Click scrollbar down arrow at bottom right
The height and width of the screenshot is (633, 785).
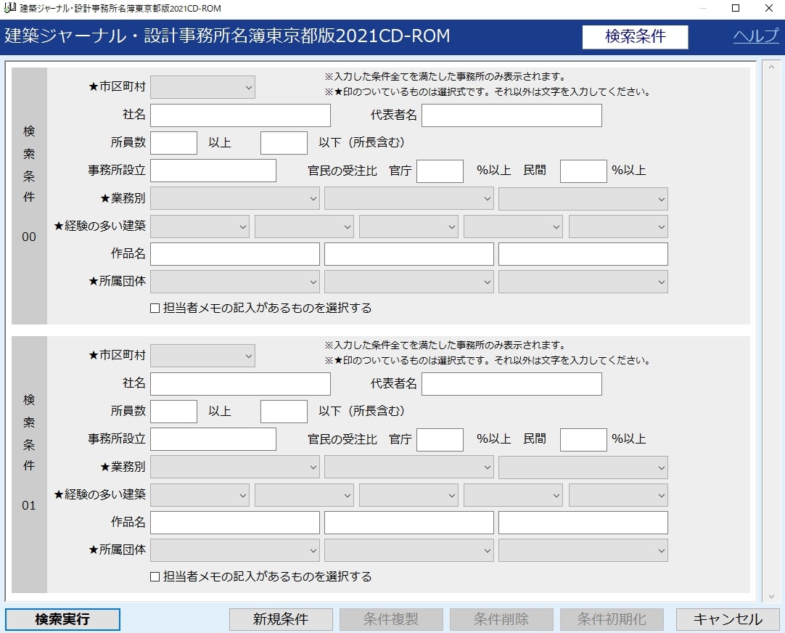click(x=770, y=596)
